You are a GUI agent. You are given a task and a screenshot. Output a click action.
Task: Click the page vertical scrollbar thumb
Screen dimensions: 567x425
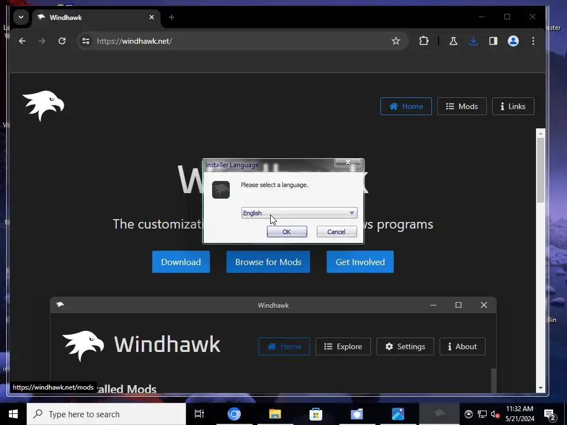tap(540, 170)
